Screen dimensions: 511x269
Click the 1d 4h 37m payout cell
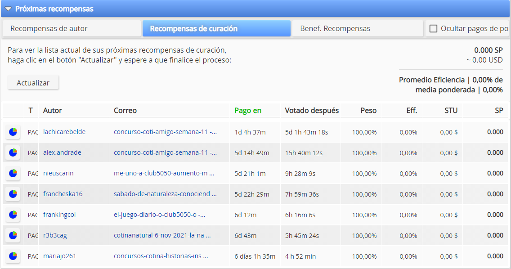[250, 132]
